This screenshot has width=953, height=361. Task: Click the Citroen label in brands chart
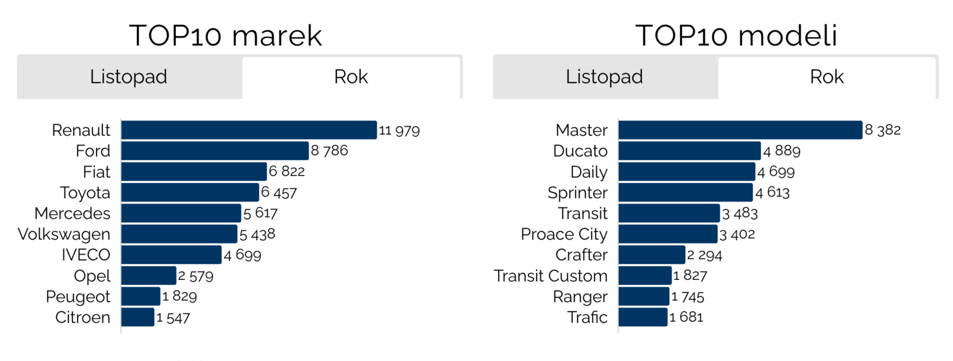(83, 318)
